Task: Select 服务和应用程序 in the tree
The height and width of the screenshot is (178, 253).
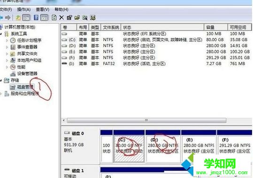Action: click(x=25, y=94)
